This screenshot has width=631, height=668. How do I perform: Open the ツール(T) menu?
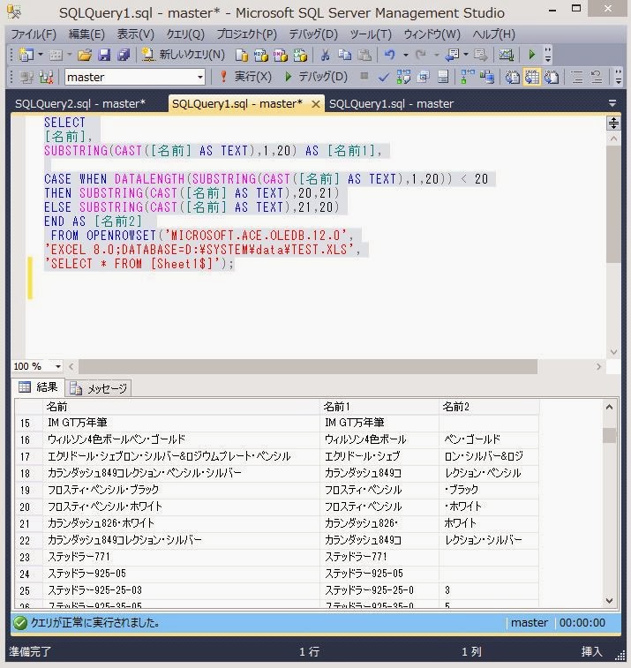[371, 34]
